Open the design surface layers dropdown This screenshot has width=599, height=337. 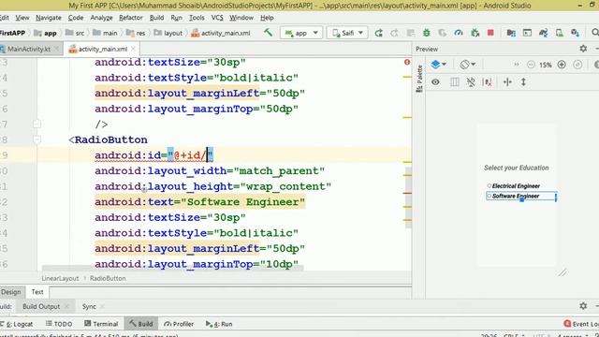point(438,65)
